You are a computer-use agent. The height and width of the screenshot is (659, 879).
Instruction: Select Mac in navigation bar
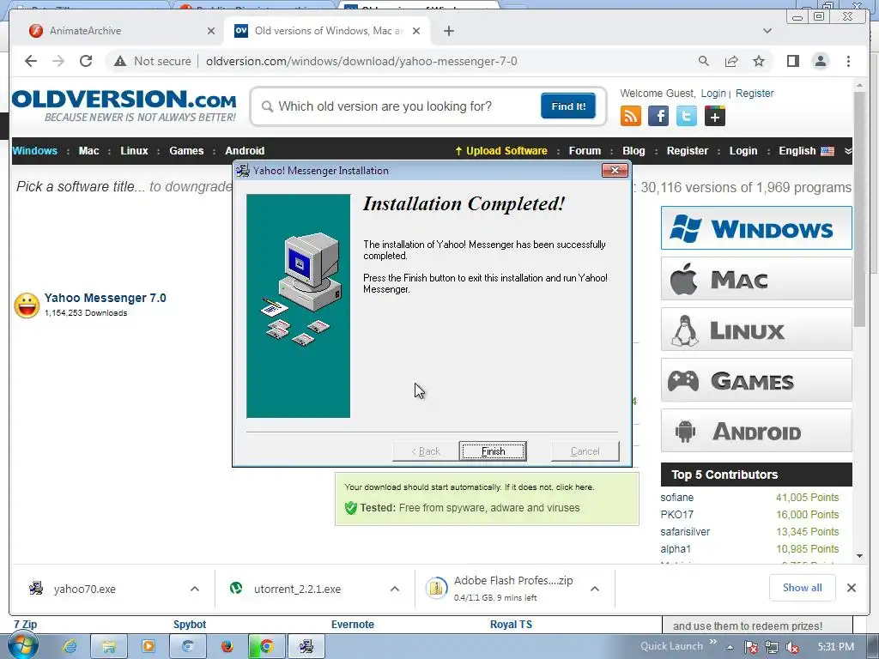click(x=88, y=150)
